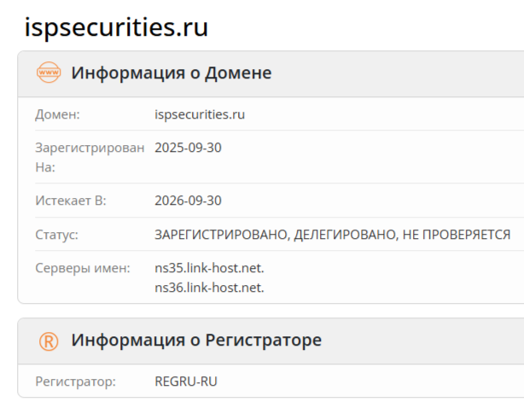Click the Статус field label
This screenshot has height=402, width=524.
tap(56, 235)
